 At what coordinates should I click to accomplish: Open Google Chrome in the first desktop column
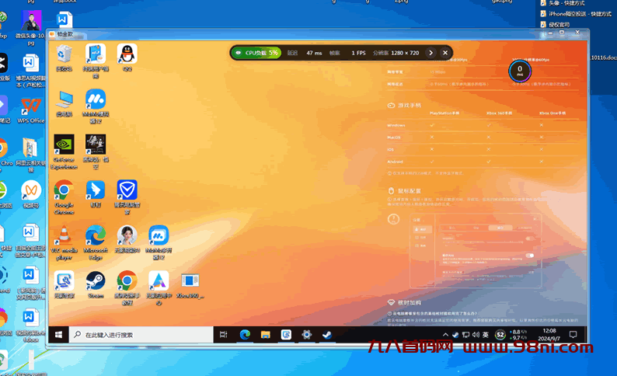[64, 191]
